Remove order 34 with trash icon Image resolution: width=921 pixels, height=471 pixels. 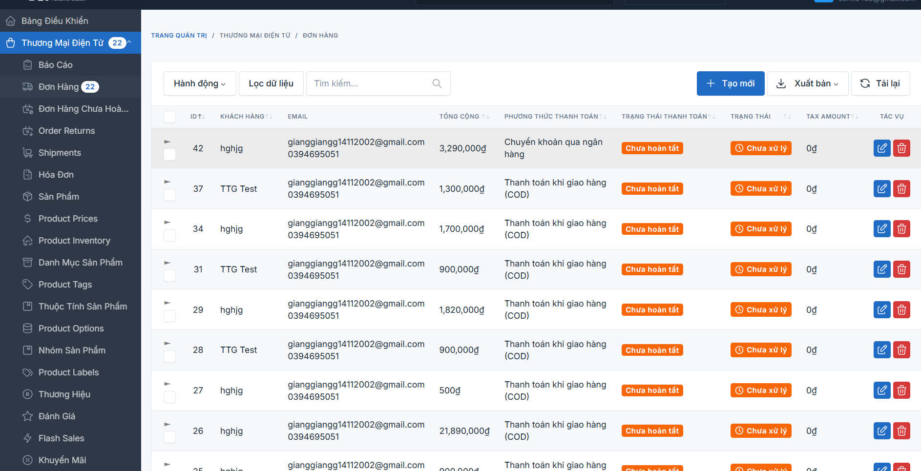901,228
